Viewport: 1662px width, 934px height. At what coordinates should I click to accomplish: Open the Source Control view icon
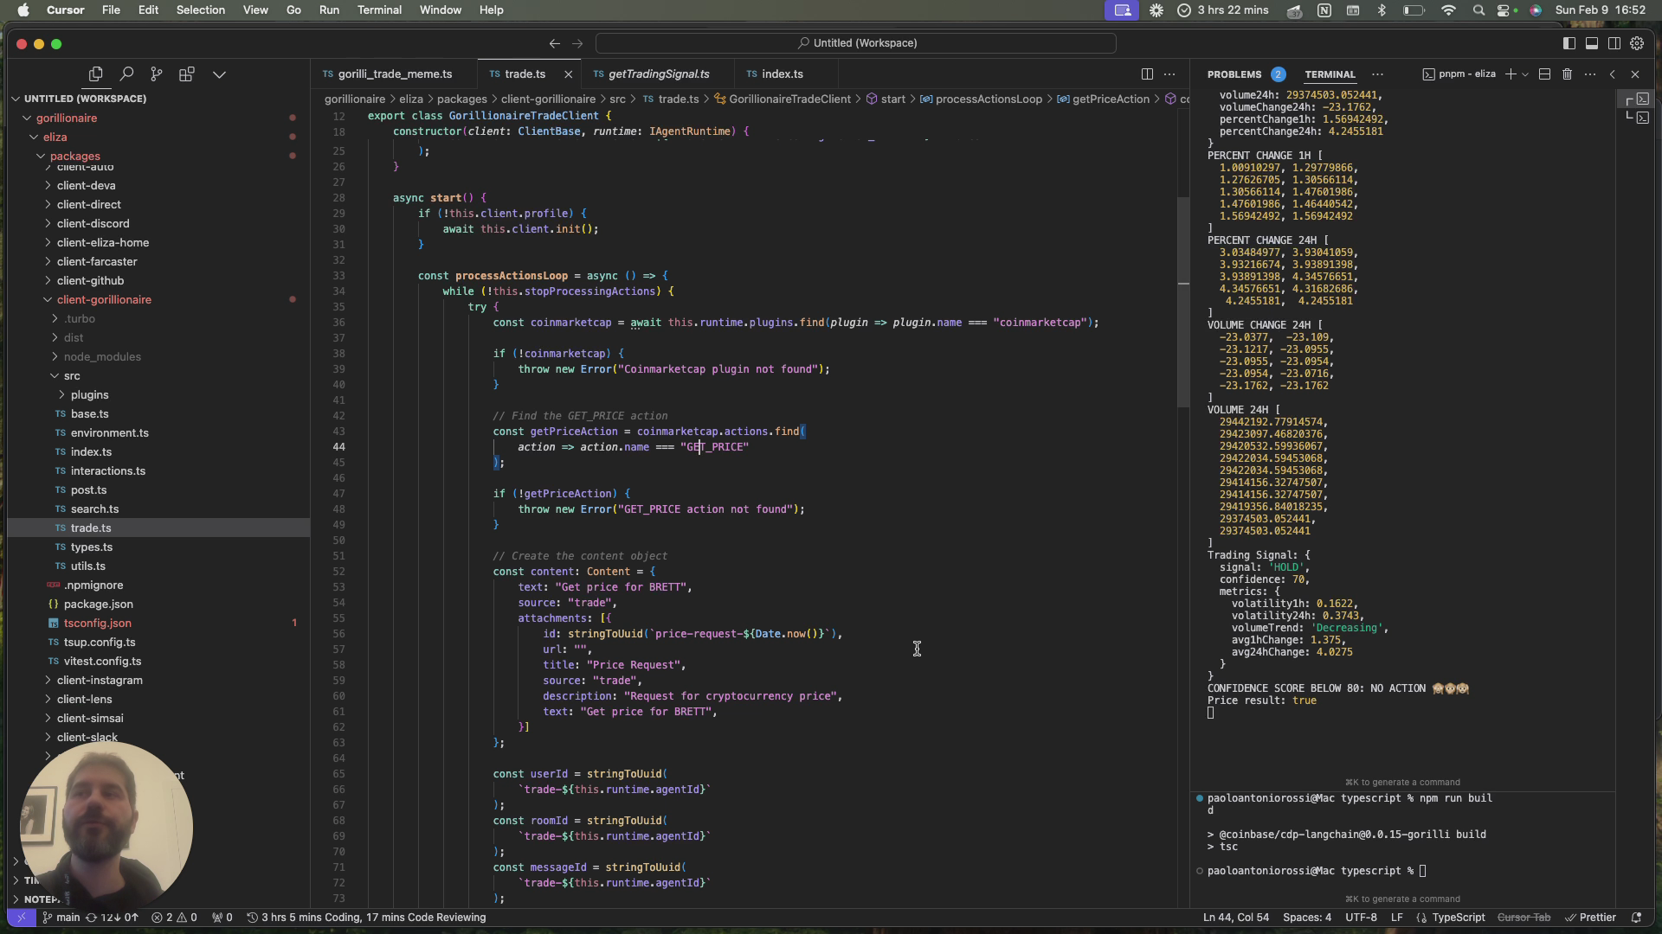(x=156, y=74)
